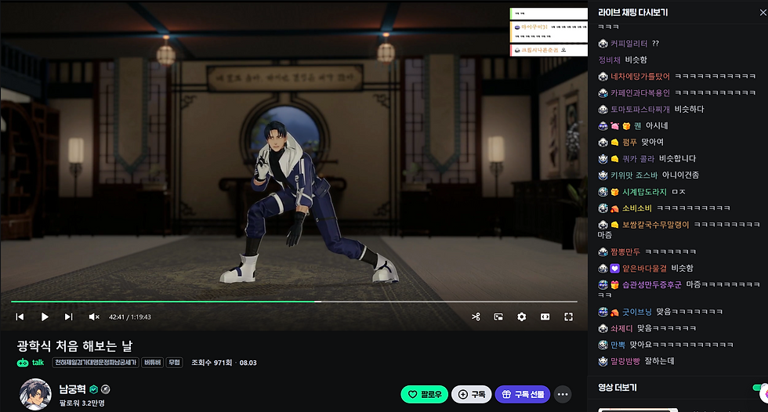Image resolution: width=768 pixels, height=412 pixels.
Task: Select the 버튜버 tag
Action: pos(153,363)
